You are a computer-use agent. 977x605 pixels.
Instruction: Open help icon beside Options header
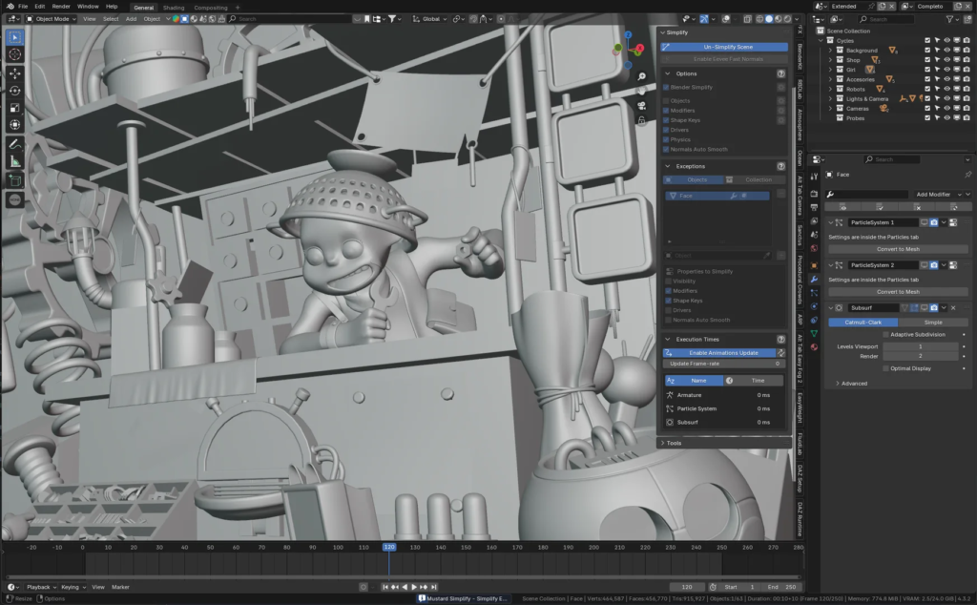tap(780, 73)
